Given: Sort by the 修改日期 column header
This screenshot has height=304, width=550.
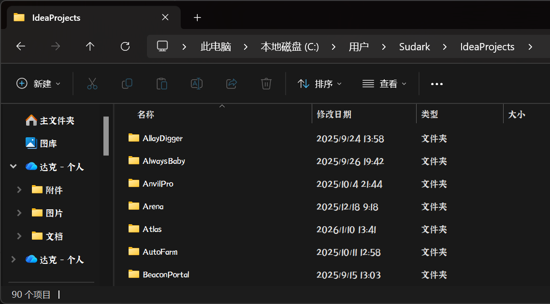Looking at the screenshot, I should point(334,115).
